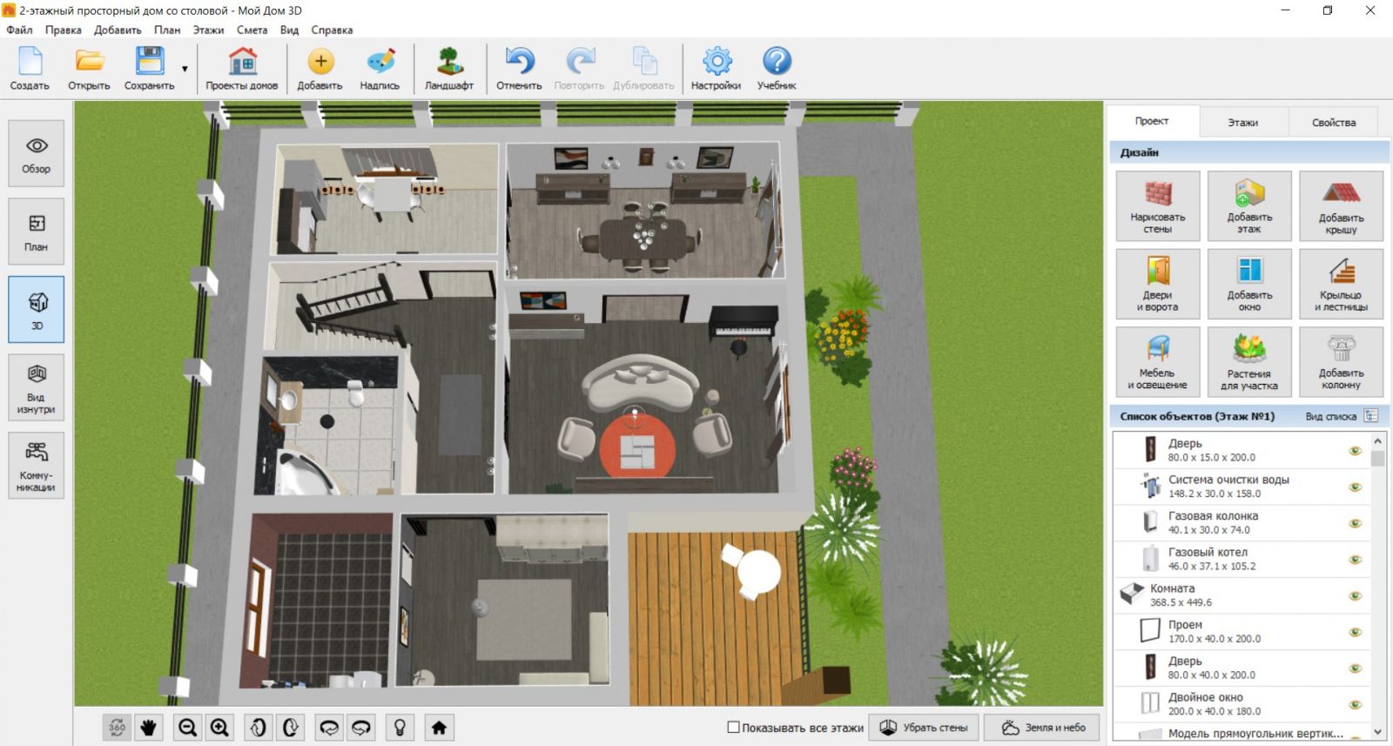This screenshot has height=746, width=1393.
Task: Open the Вид списка view selector
Action: click(1340, 416)
